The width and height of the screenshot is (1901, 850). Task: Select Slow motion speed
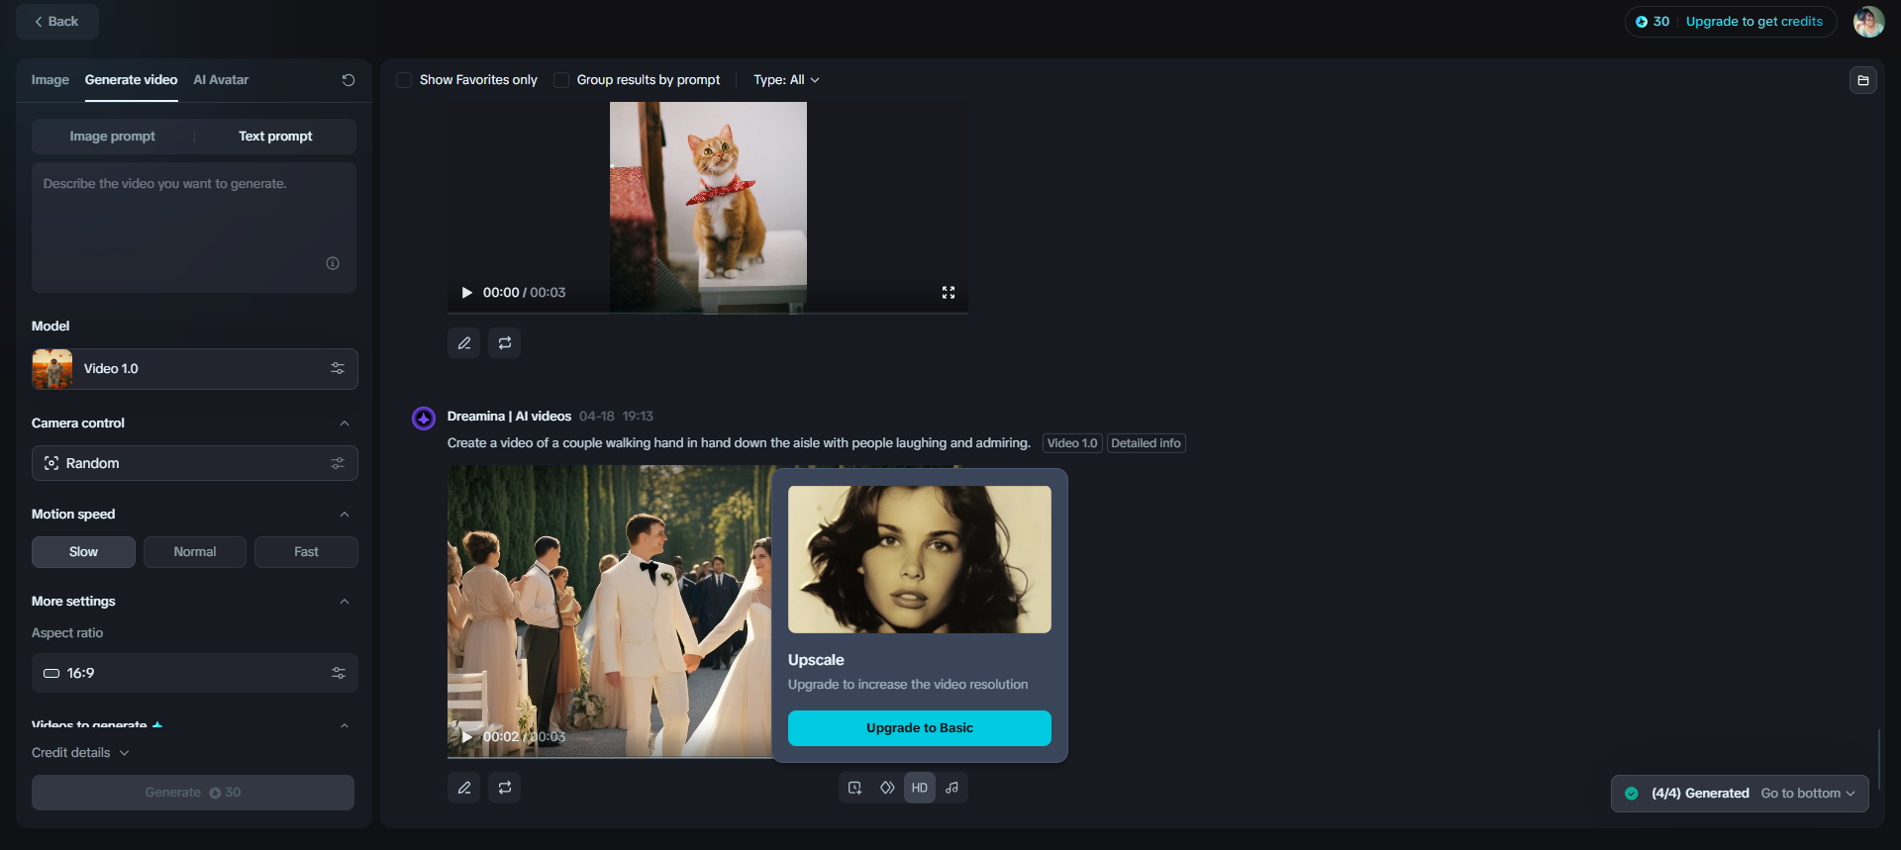[x=83, y=552]
